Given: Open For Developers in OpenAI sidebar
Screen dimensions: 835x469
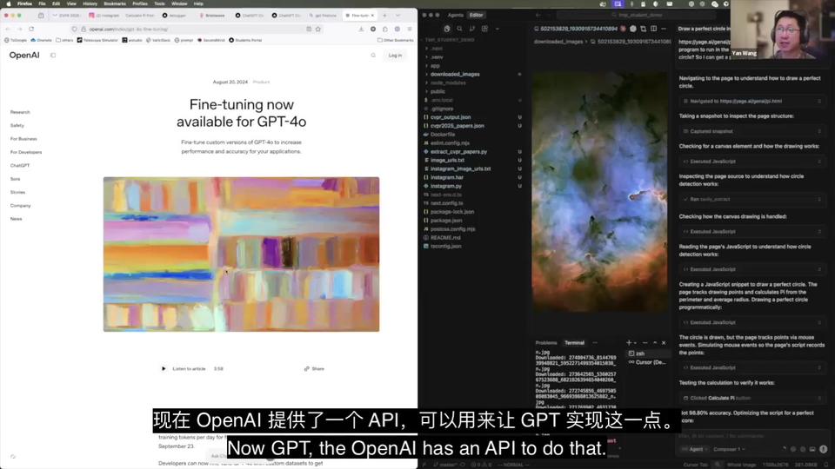Looking at the screenshot, I should tap(25, 152).
